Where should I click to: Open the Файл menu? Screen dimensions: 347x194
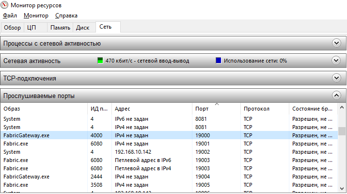10,16
